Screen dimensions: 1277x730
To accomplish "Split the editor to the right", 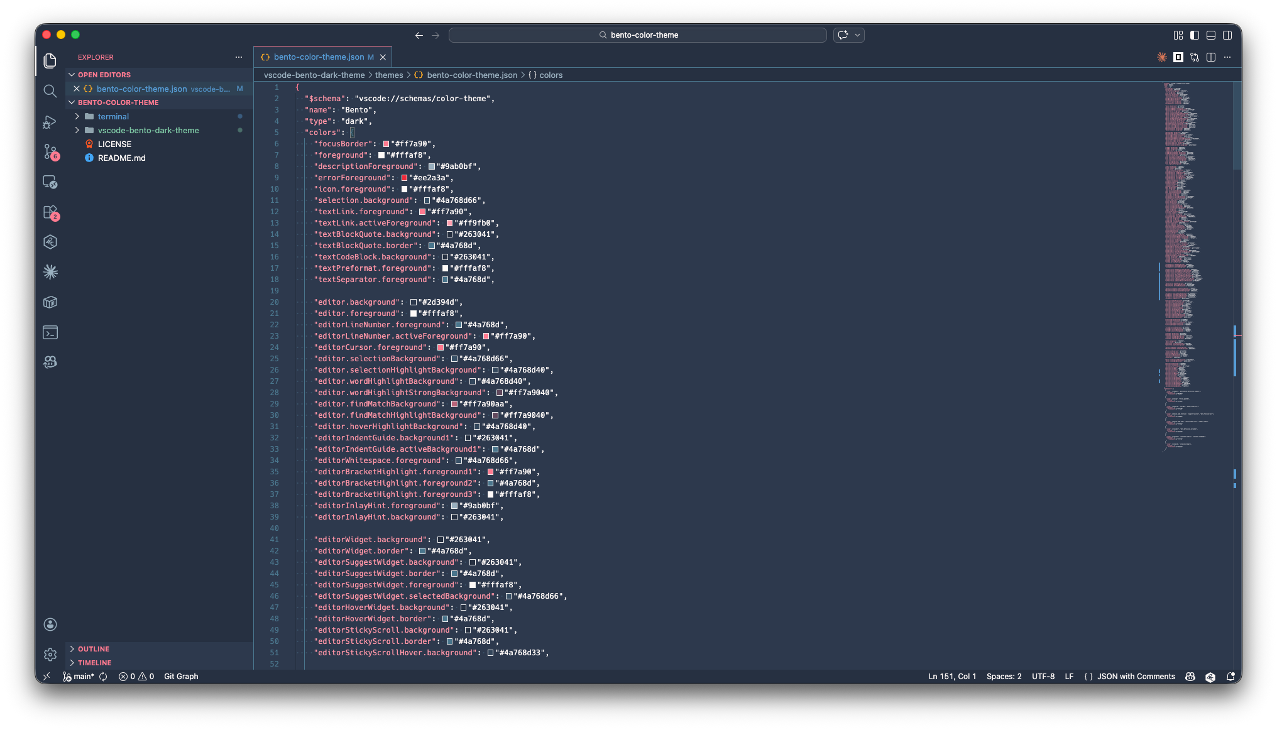I will coord(1211,57).
